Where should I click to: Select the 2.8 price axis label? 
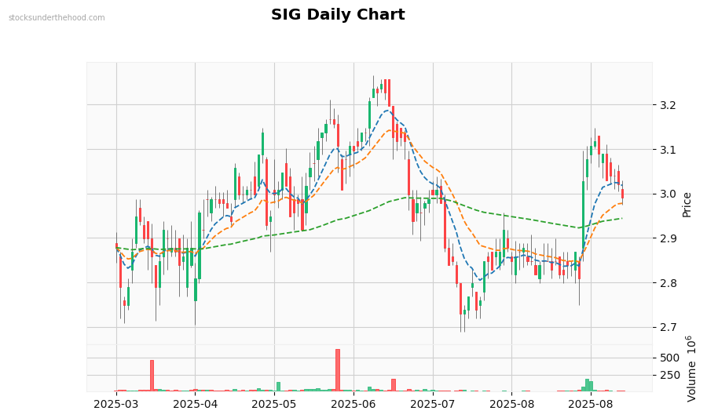(668, 283)
